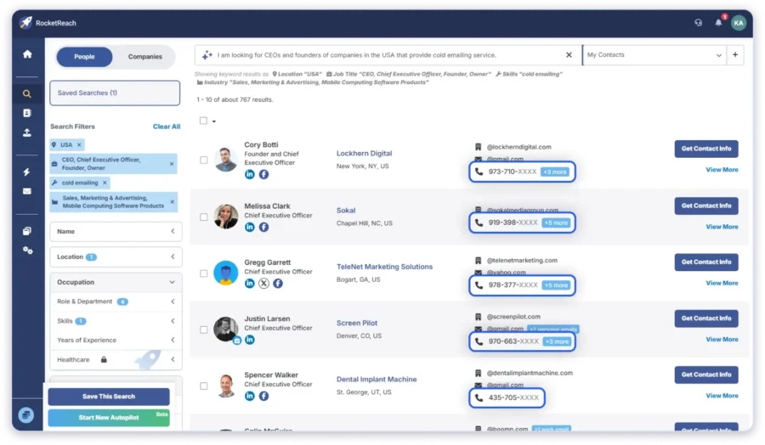Expand the locked Healthcare filter
765x445 pixels.
(116, 360)
